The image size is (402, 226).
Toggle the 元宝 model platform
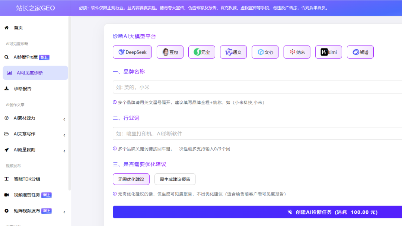pyautogui.click(x=202, y=52)
